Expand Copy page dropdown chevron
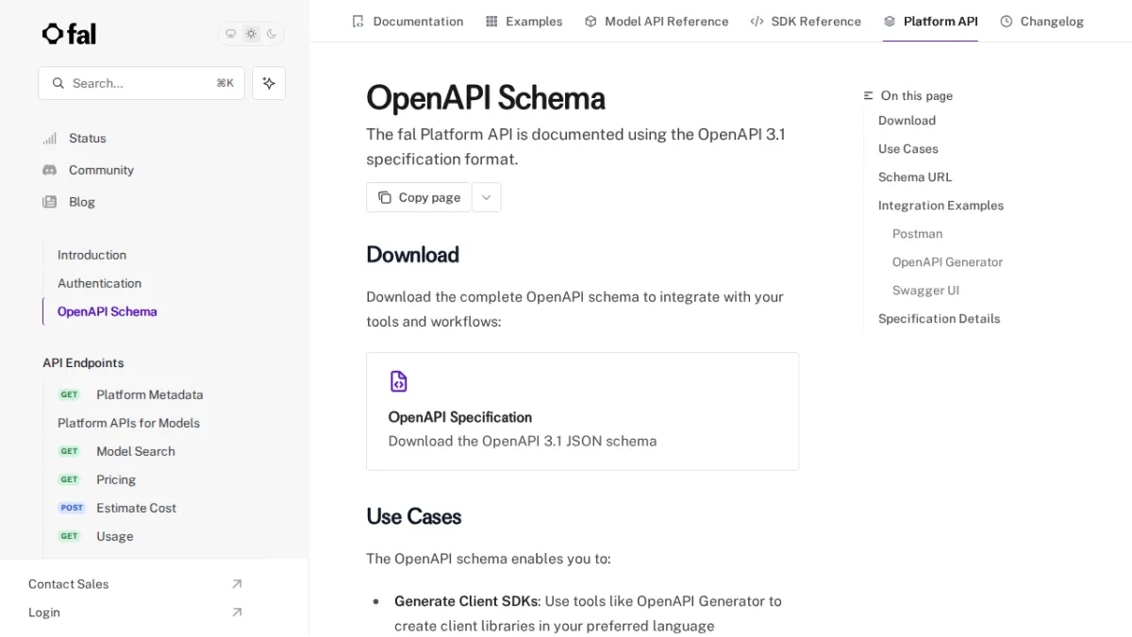The image size is (1132, 637). 487,197
